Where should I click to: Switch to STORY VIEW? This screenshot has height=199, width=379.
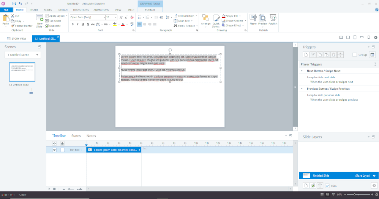pyautogui.click(x=16, y=38)
